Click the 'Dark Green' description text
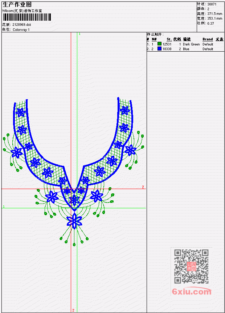This screenshot has width=225, height=313. click(x=191, y=44)
